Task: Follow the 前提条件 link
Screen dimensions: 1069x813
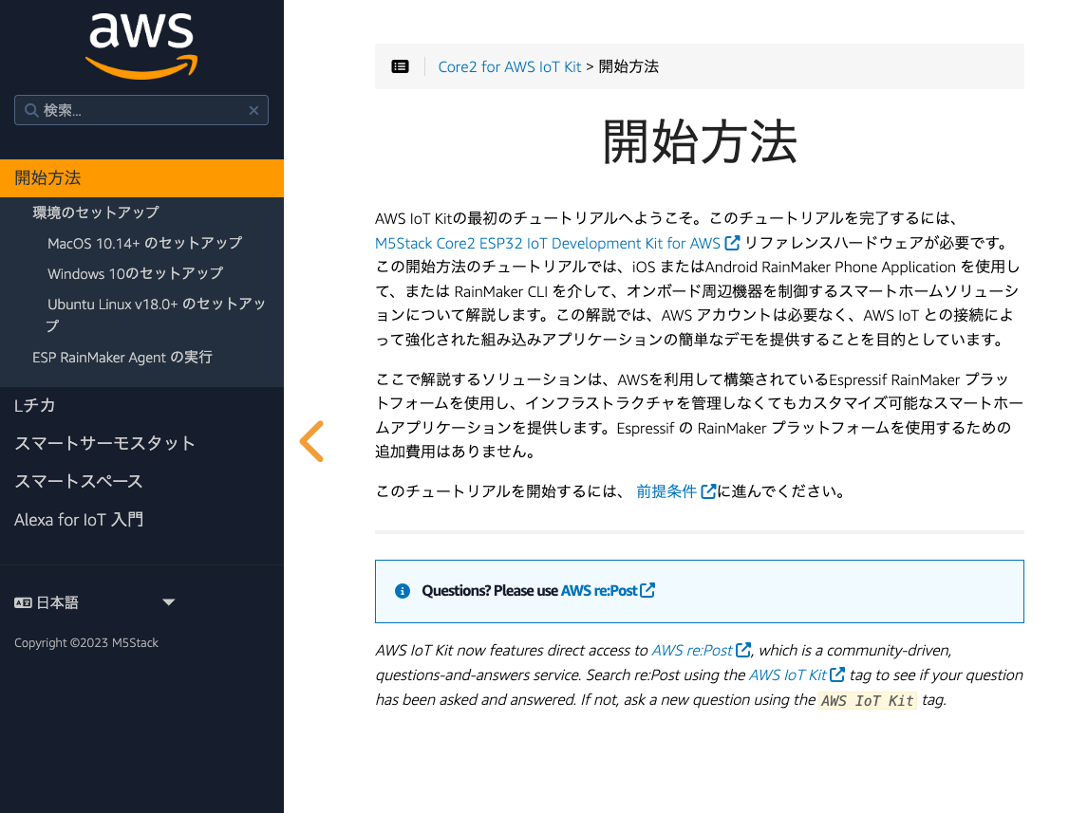Action: coord(667,491)
